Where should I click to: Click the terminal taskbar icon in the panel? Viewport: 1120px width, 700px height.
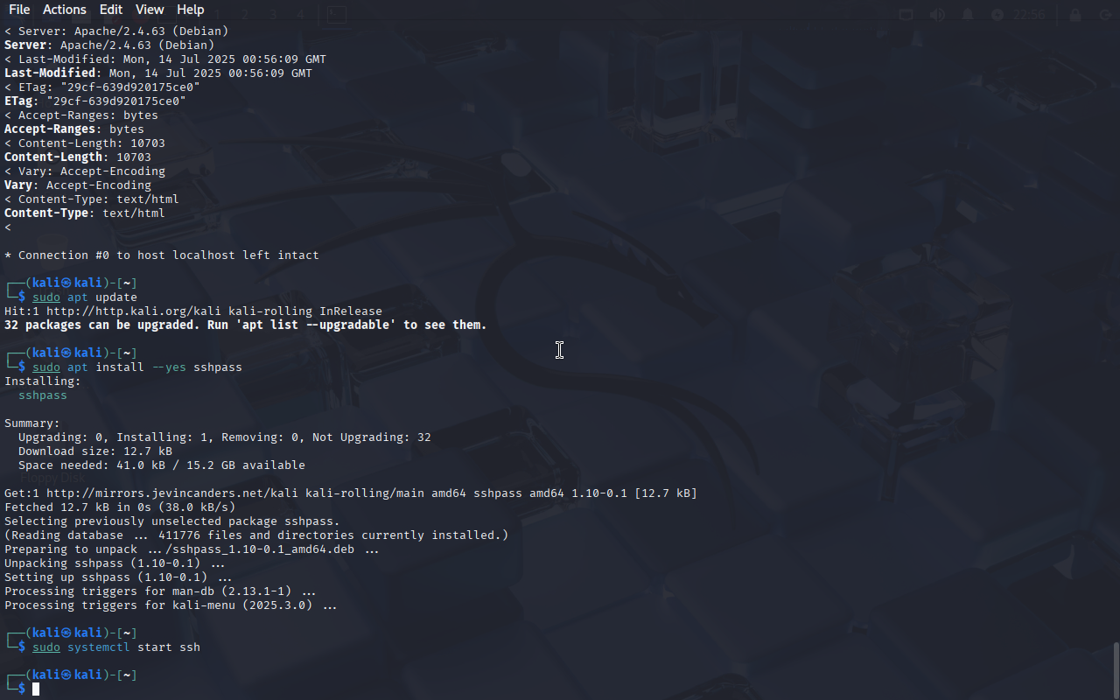point(336,15)
